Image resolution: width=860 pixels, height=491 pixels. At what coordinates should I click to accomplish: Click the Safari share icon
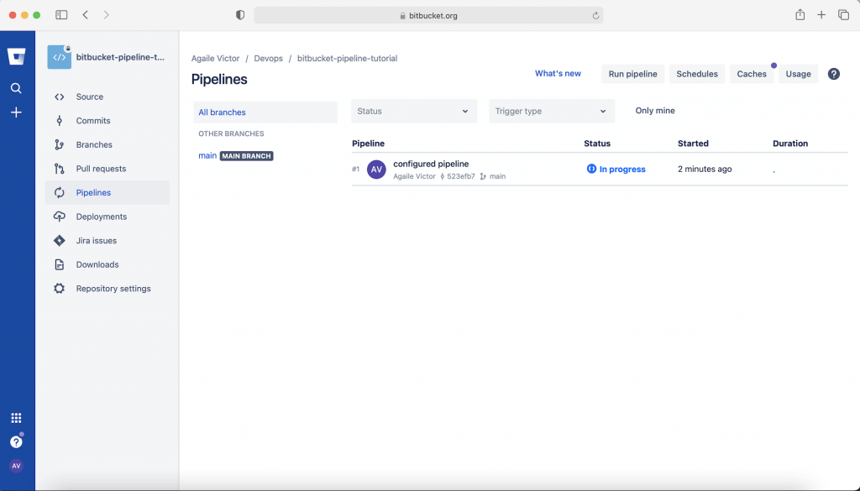pos(800,15)
